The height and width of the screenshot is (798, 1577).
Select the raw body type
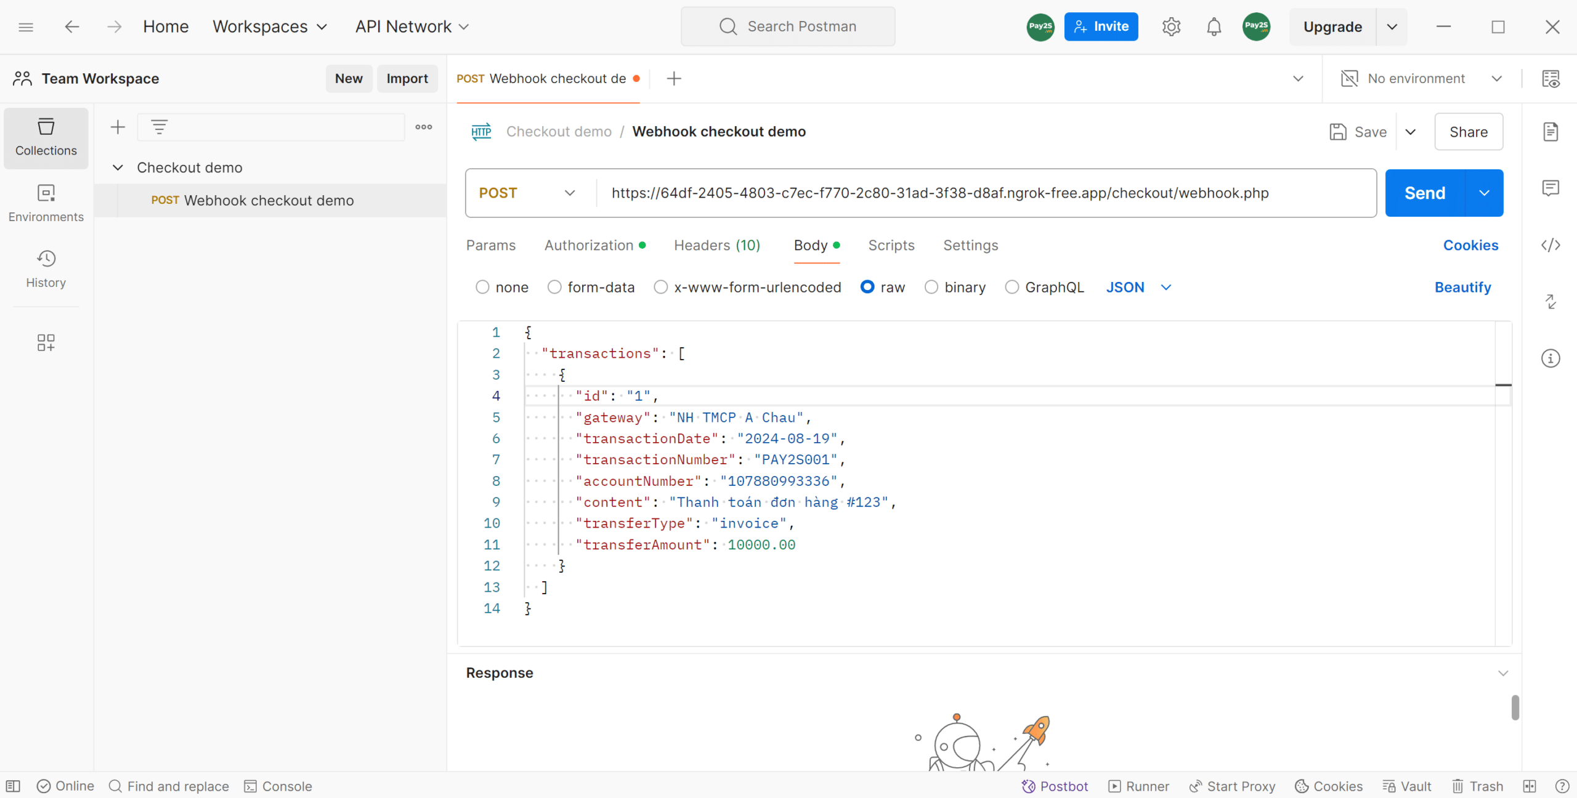tap(867, 288)
